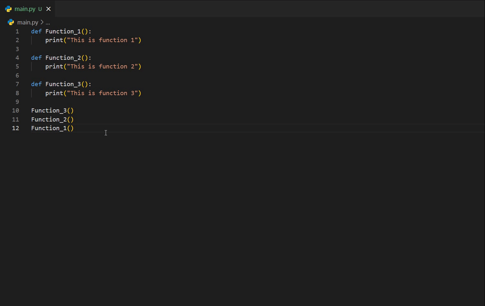Click the Function_2() call on line 11
This screenshot has height=306, width=485.
(52, 120)
